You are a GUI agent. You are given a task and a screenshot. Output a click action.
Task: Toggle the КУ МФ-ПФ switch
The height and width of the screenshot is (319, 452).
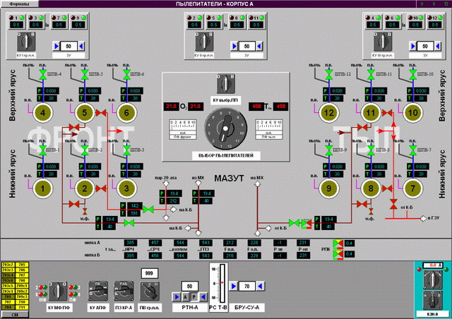58,291
